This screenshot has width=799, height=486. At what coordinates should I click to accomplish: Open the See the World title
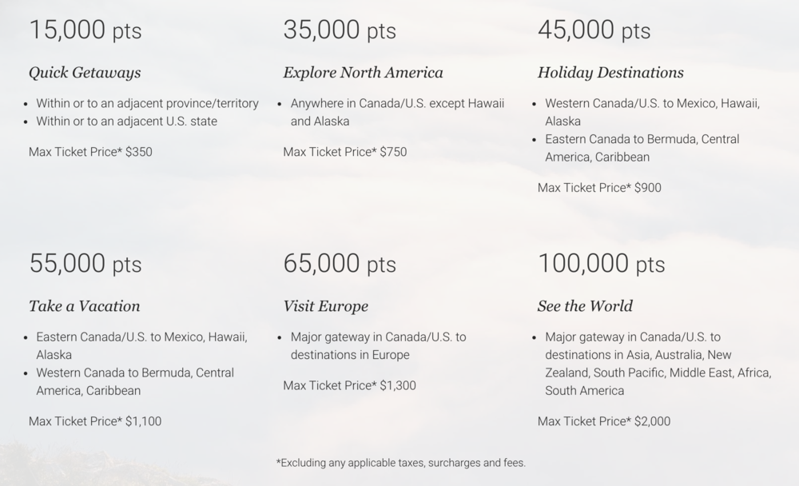pos(585,306)
